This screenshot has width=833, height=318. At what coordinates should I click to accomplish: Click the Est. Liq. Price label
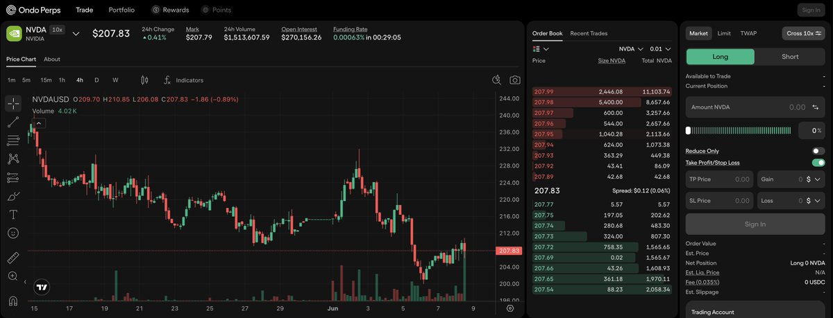702,273
